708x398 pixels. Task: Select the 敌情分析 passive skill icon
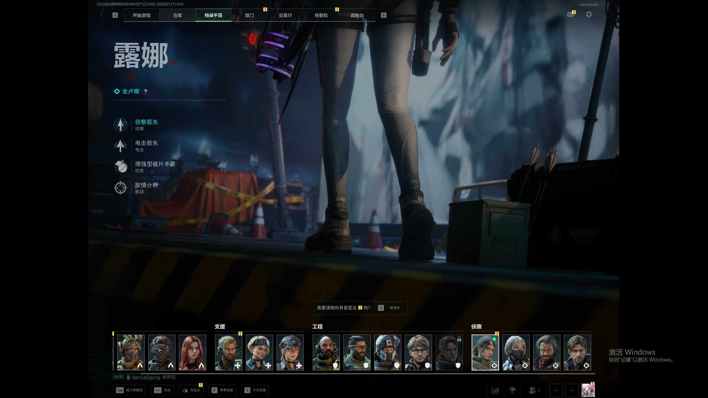pyautogui.click(x=120, y=188)
